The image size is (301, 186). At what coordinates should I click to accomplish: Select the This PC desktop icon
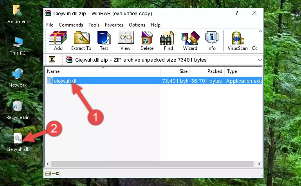18,46
